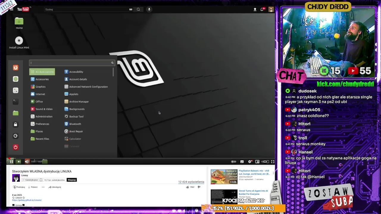Open the on-screen keyboard icon in search

(131, 9)
